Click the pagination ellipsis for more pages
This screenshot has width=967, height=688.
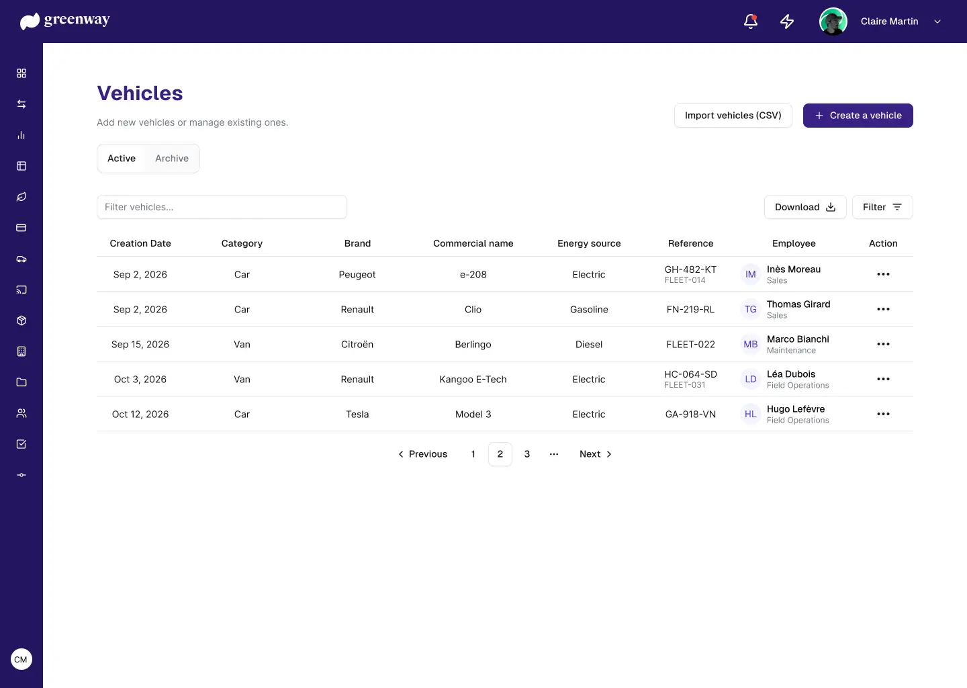point(554,454)
